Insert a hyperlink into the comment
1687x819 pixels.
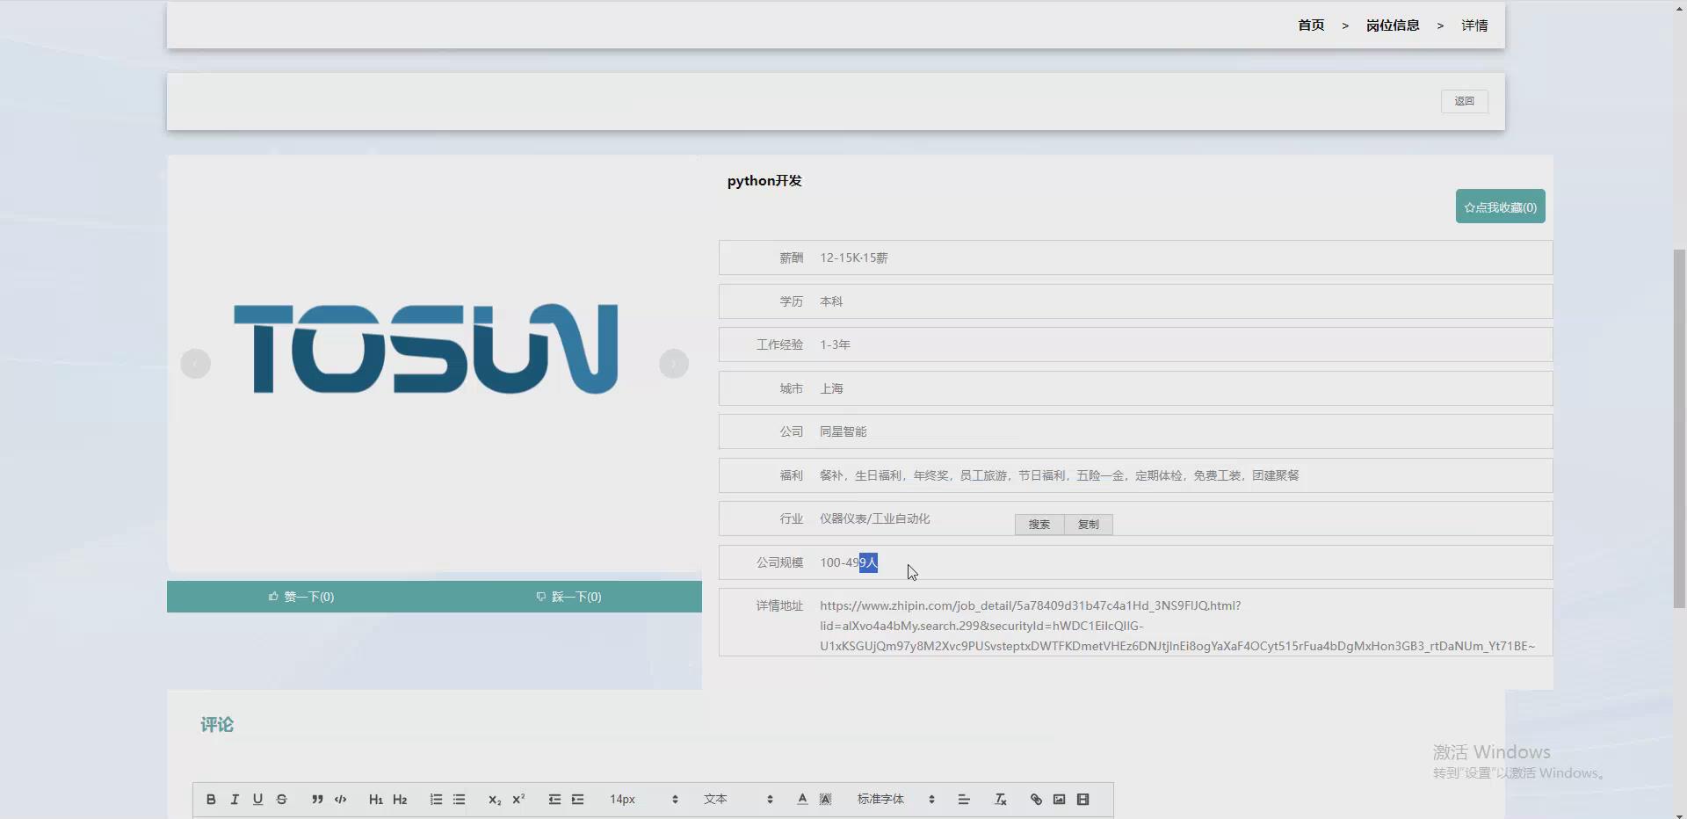[x=1036, y=800]
